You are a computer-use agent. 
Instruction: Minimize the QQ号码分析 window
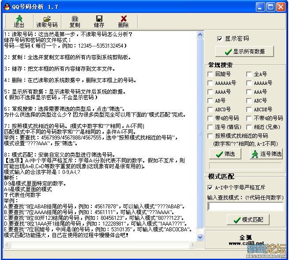point(260,7)
